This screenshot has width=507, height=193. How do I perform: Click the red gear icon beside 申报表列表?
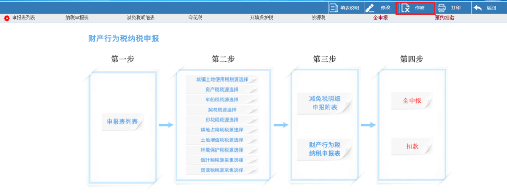pyautogui.click(x=7, y=18)
